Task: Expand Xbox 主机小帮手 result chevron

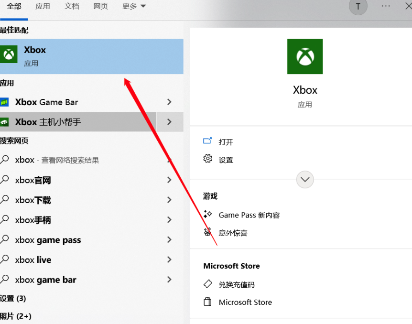Action: click(x=170, y=122)
